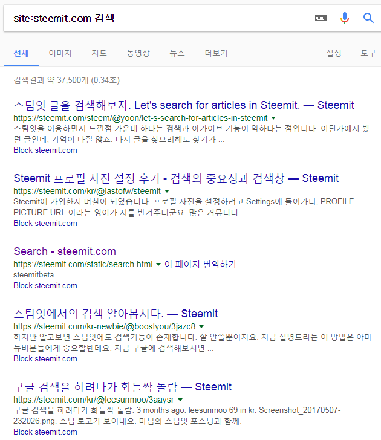Image resolution: width=381 pixels, height=440 pixels.
Task: Click the blue magnifier search button
Action: [x=368, y=18]
